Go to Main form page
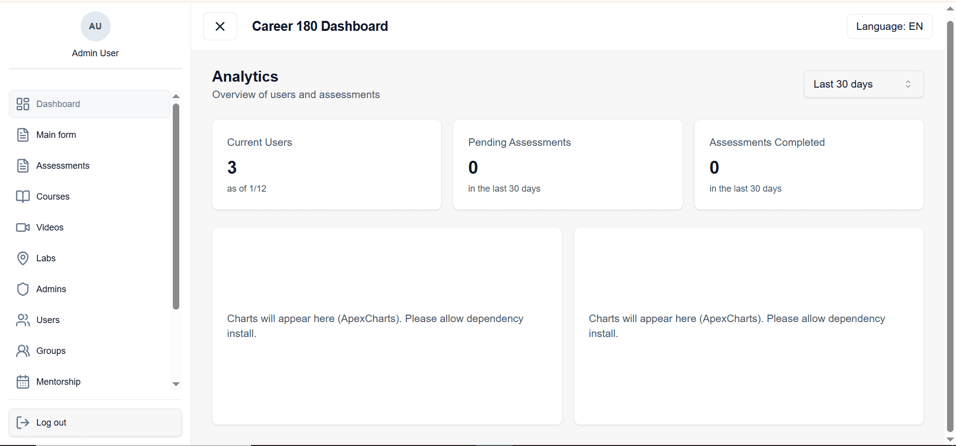This screenshot has width=956, height=446. pyautogui.click(x=90, y=135)
